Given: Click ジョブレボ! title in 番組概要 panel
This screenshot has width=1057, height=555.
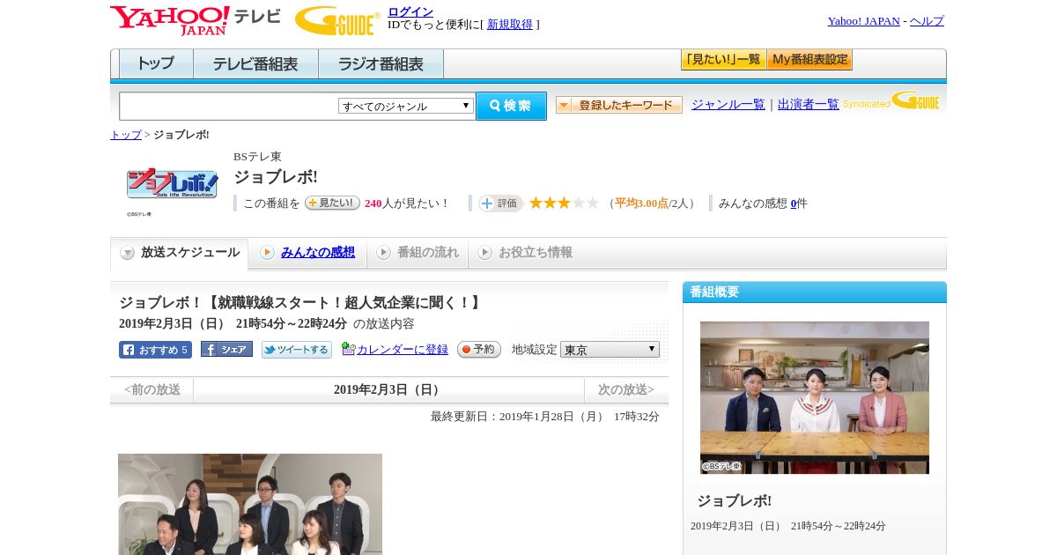Looking at the screenshot, I should 735,501.
